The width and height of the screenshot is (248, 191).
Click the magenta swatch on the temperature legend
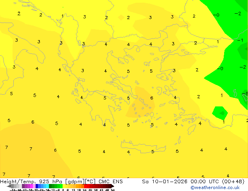31,186
